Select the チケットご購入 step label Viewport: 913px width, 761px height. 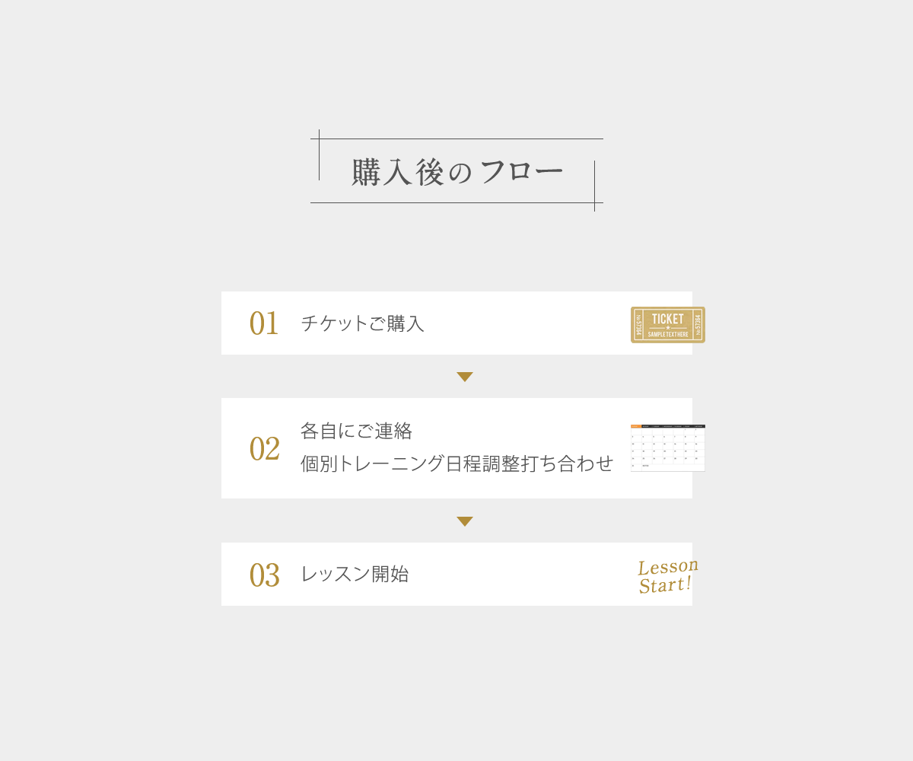point(362,323)
